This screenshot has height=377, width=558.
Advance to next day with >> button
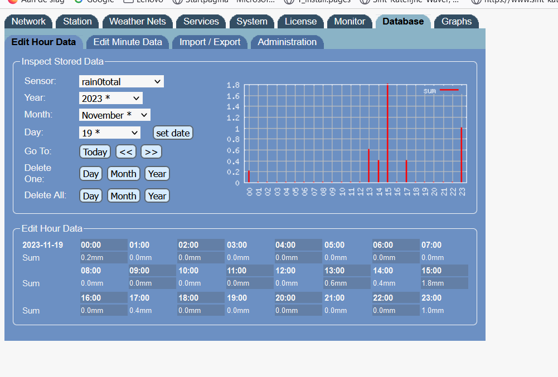(151, 152)
